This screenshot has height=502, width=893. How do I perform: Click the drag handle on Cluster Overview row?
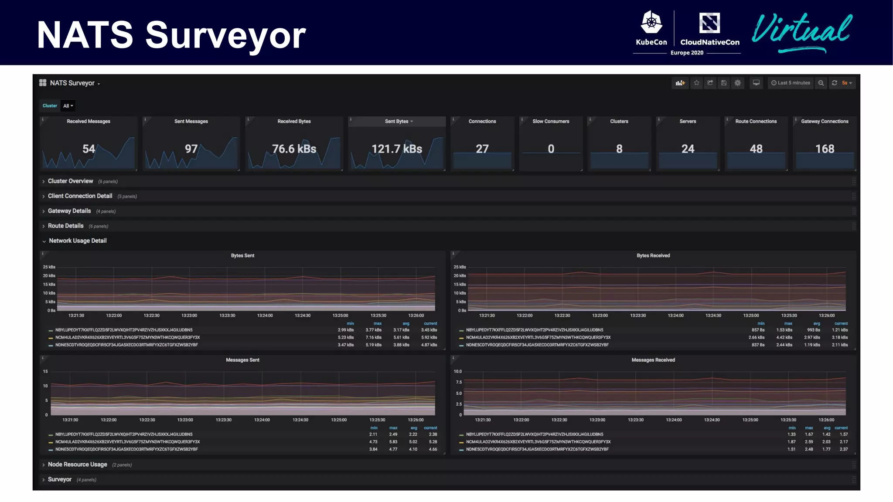[854, 181]
